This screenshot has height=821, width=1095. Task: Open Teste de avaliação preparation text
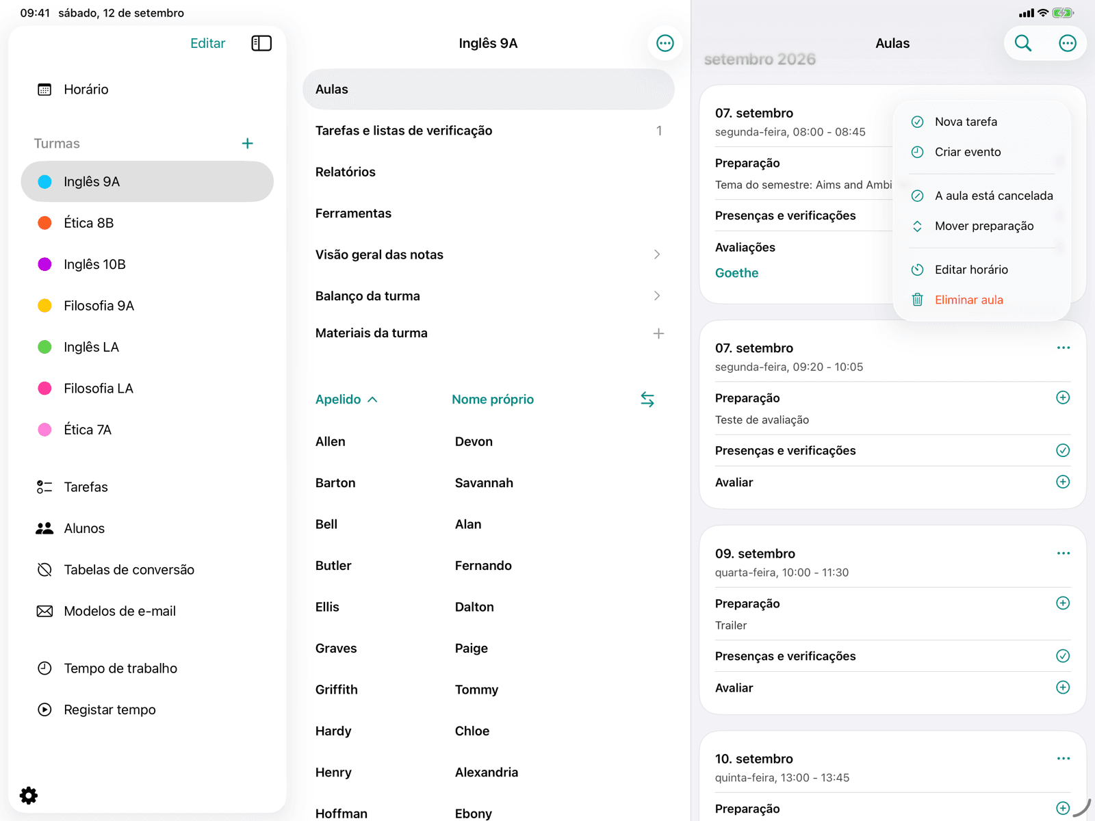762,420
